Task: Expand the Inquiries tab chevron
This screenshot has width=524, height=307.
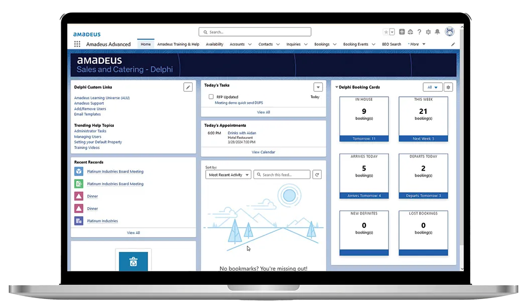Action: (306, 44)
